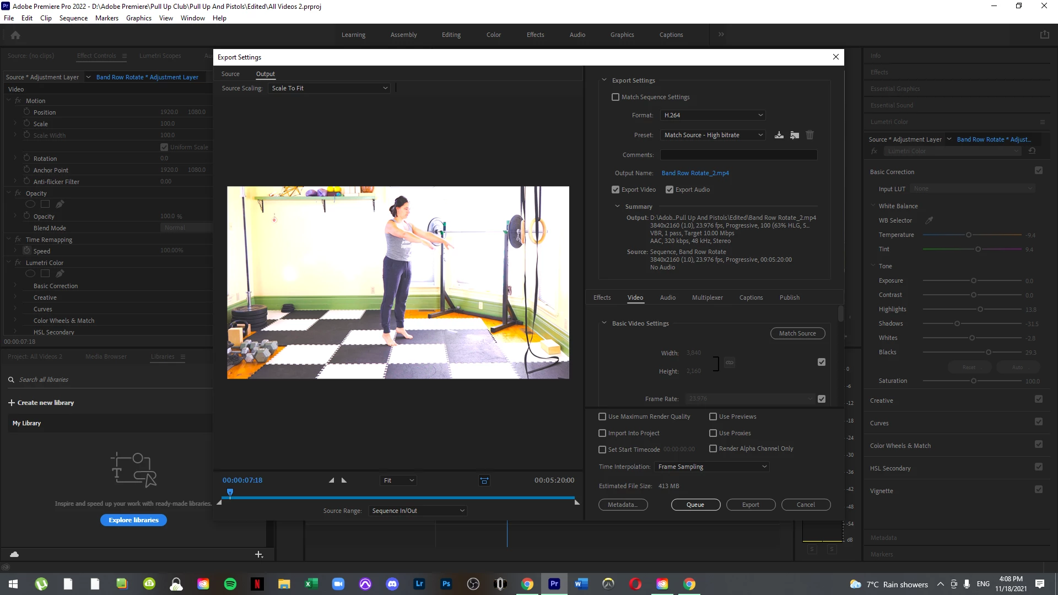
Task: Enable Match Sequence Settings checkbox
Action: (616, 97)
